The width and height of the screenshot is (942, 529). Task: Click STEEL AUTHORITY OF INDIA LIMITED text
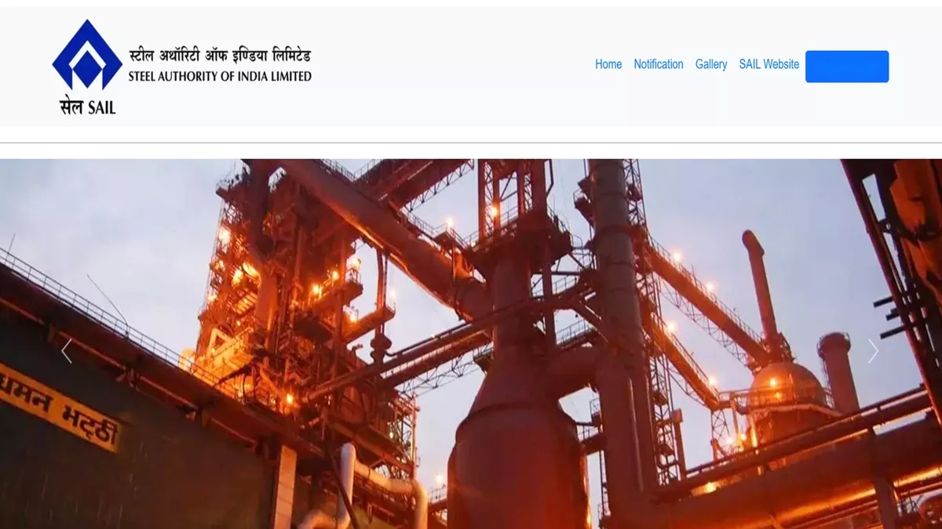click(220, 77)
